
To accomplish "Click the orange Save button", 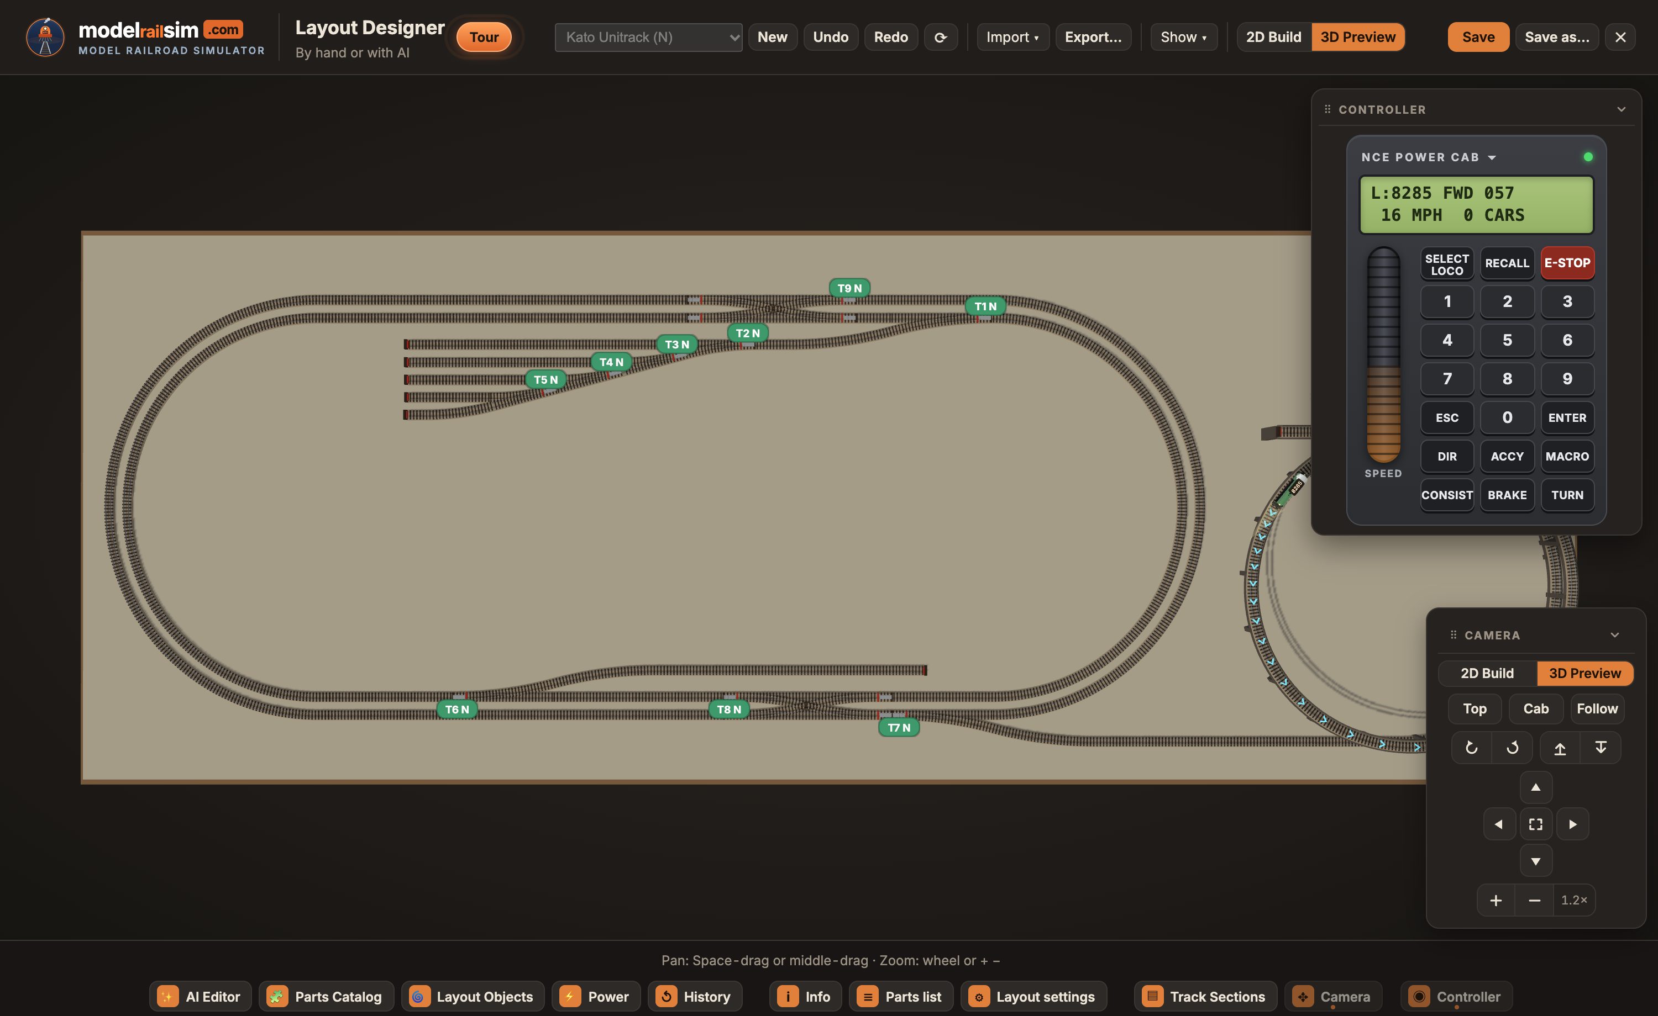I will click(x=1478, y=37).
